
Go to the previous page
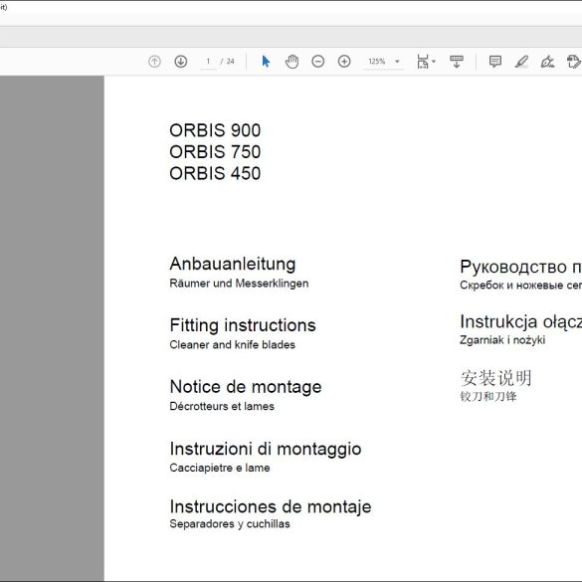click(154, 62)
